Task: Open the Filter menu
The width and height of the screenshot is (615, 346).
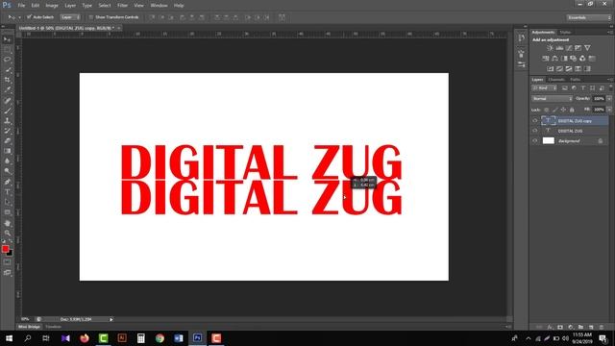Action: [122, 6]
